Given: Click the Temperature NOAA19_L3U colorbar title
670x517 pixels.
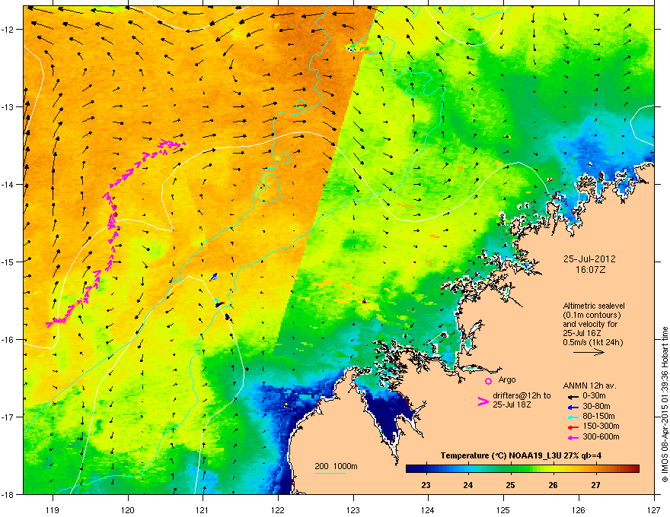Looking at the screenshot, I should pos(521,456).
